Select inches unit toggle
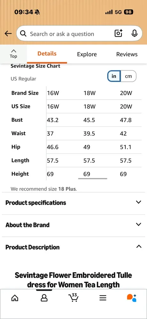 click(114, 76)
